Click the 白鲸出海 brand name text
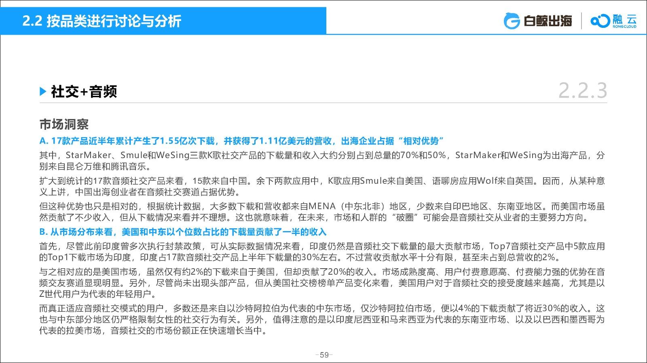 coord(548,21)
